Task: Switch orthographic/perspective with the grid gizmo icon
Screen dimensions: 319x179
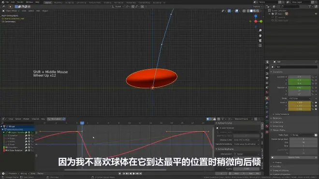Action: (x=260, y=45)
